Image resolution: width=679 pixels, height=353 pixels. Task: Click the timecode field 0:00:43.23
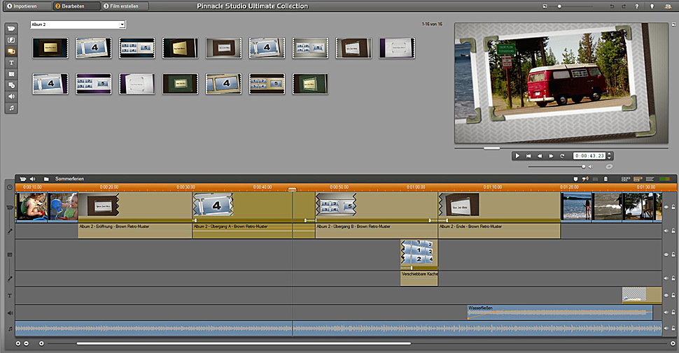point(589,156)
